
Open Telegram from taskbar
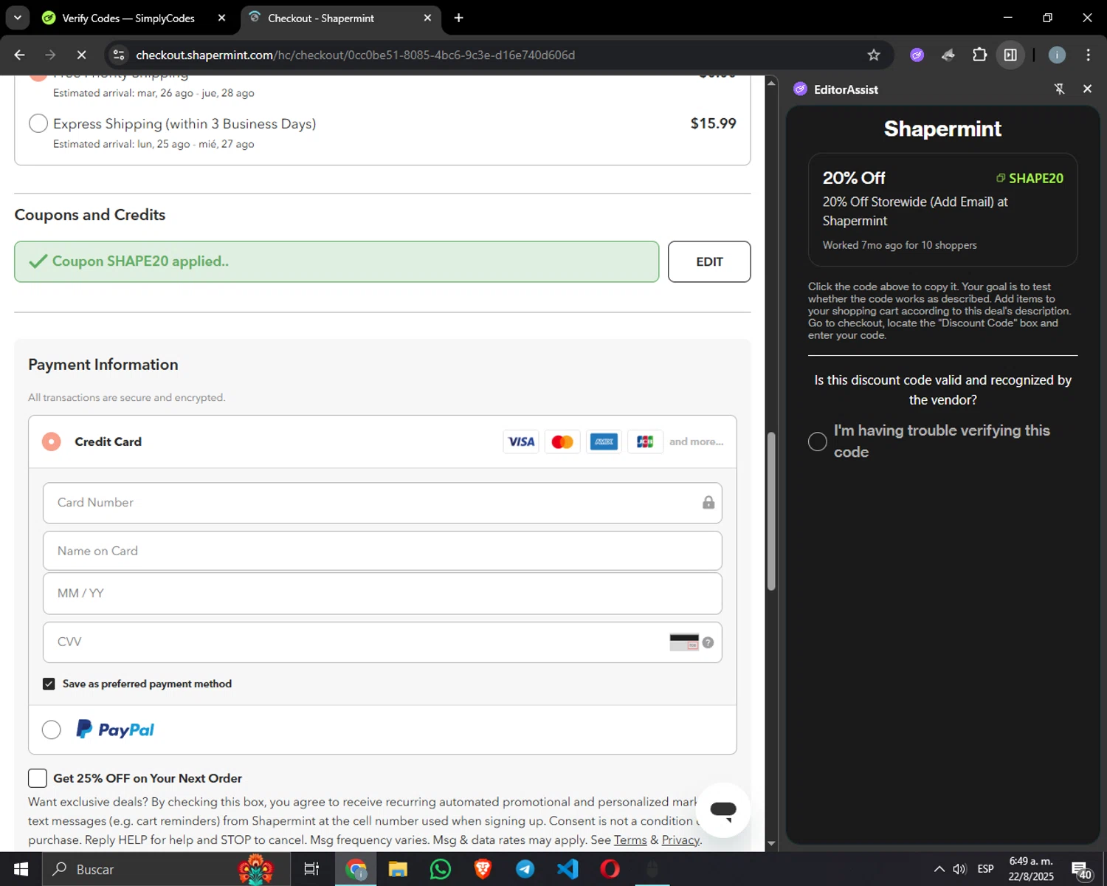click(x=525, y=869)
